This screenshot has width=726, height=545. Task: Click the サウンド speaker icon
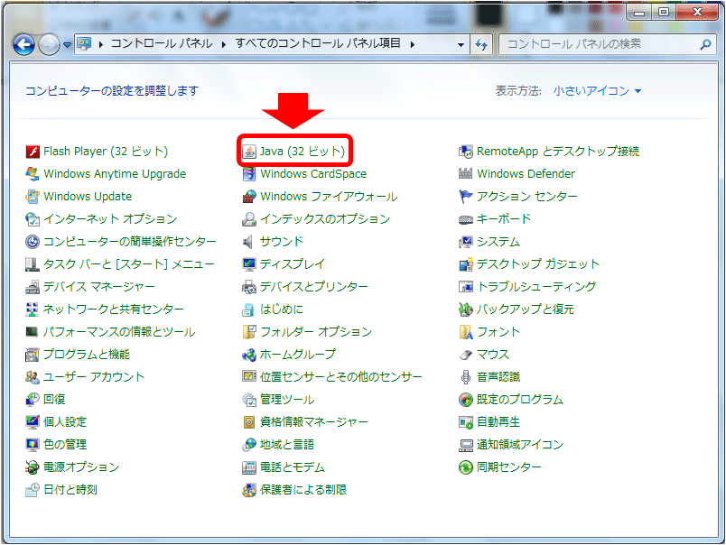click(249, 242)
